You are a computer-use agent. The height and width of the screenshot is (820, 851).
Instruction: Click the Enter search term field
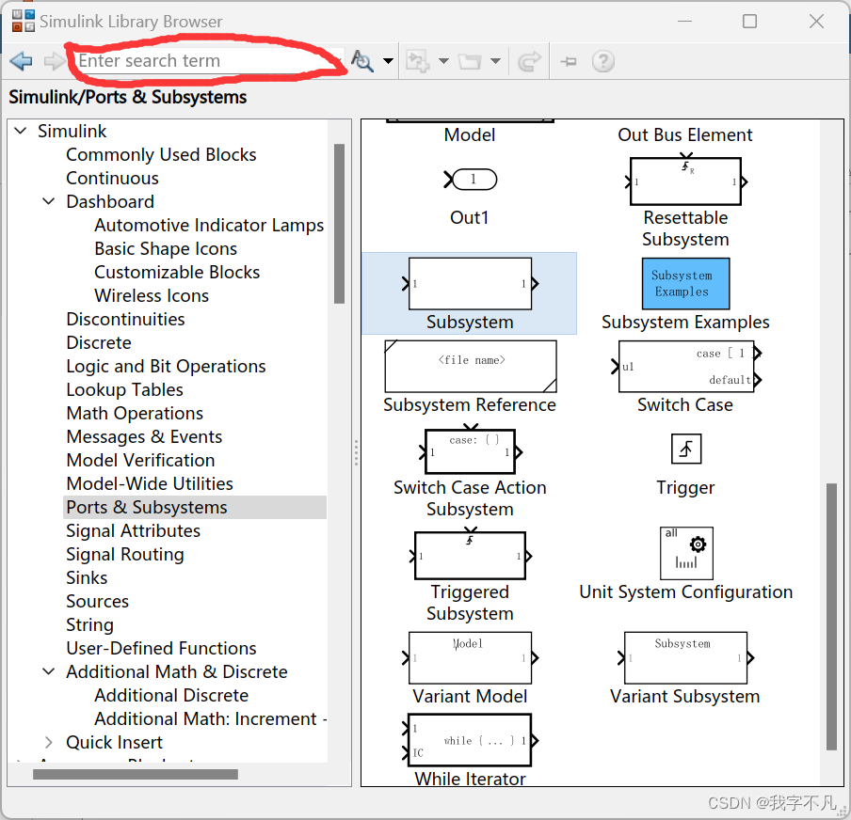pos(207,61)
